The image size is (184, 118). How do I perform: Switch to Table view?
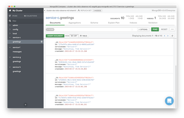pyautogui.click(x=84, y=36)
